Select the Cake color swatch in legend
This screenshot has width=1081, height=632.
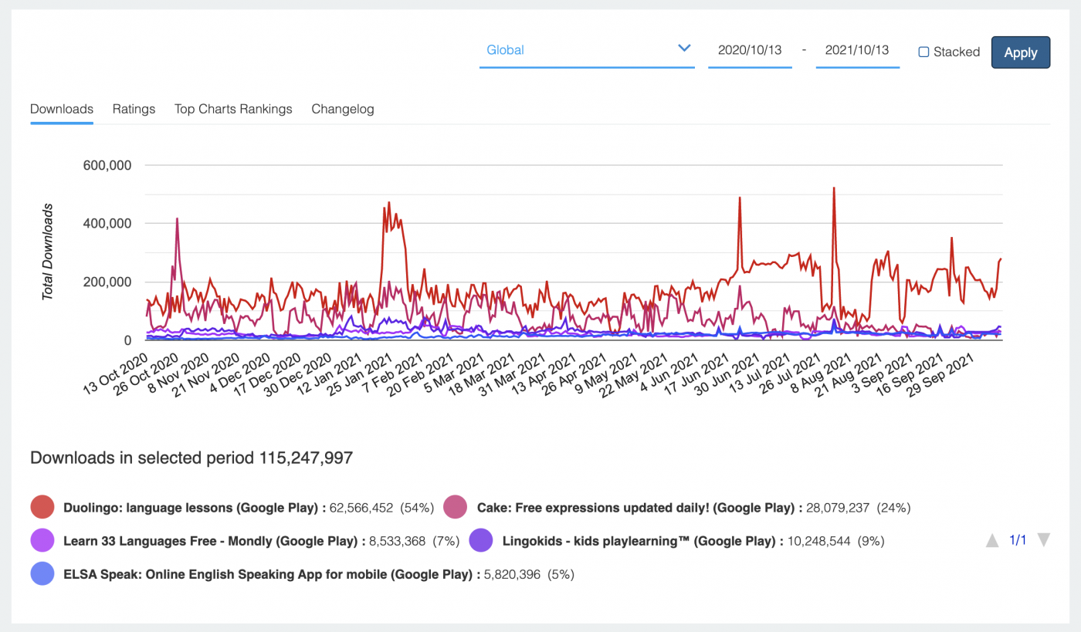point(456,508)
